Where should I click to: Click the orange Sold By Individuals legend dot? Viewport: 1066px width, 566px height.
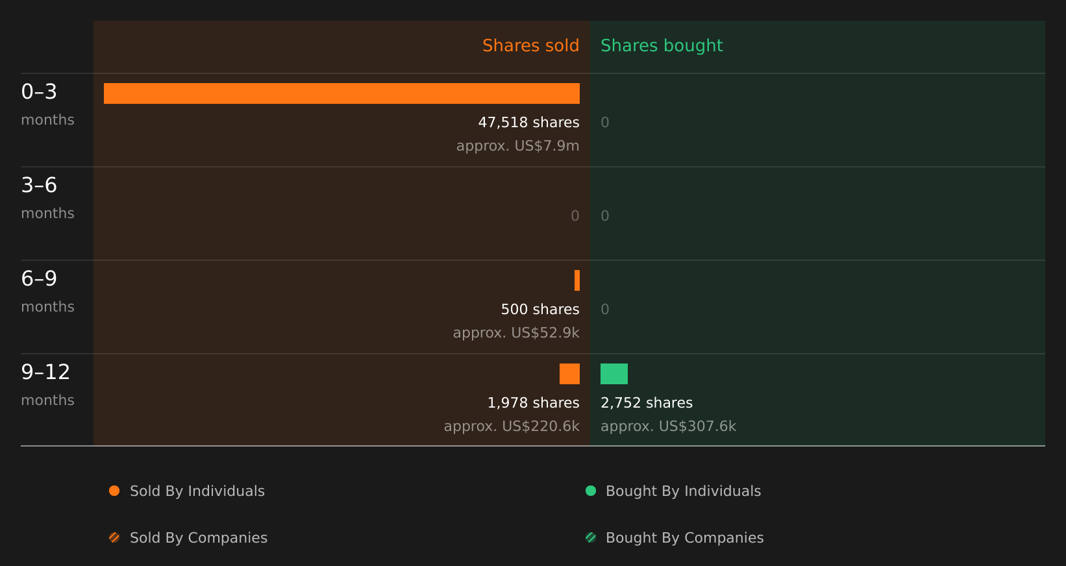[114, 491]
